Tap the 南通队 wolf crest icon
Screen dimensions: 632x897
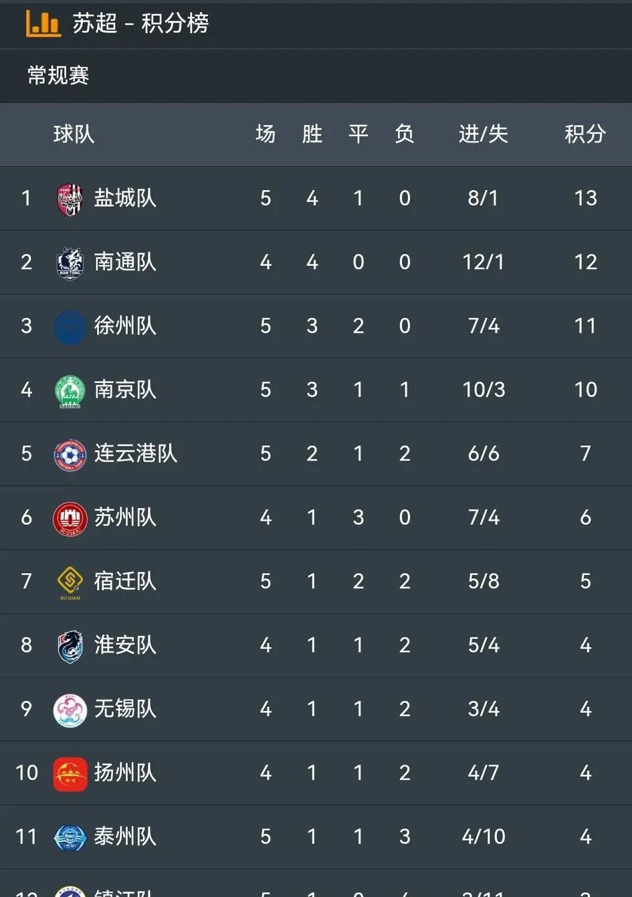coord(70,262)
